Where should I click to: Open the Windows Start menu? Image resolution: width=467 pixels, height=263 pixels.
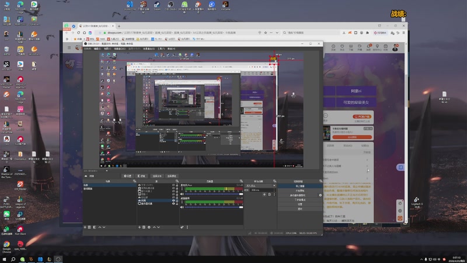tap(6, 258)
